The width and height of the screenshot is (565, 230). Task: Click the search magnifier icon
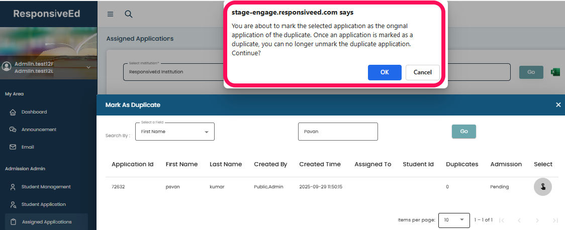(128, 14)
